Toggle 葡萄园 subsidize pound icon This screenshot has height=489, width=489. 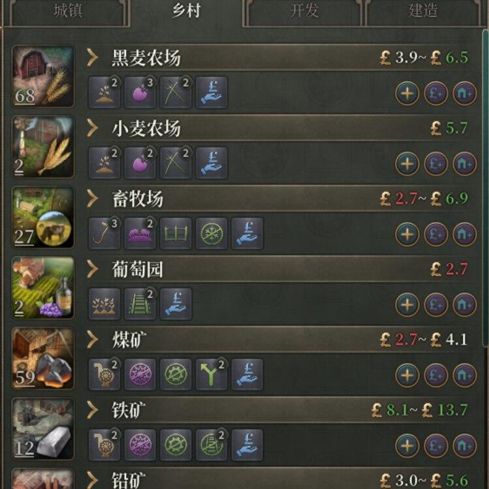tap(435, 305)
